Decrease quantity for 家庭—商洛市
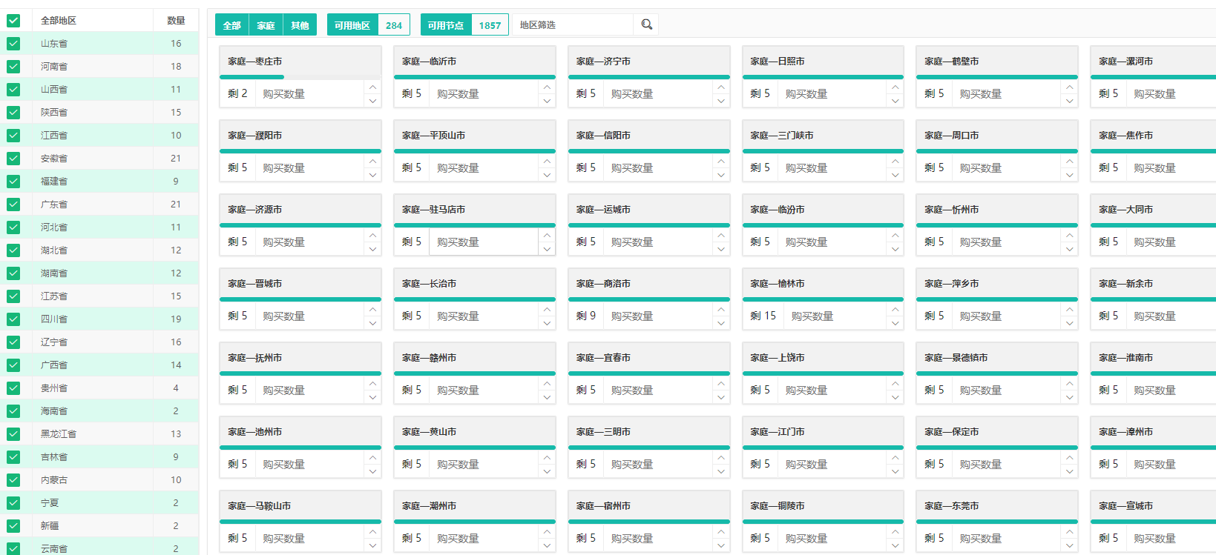The height and width of the screenshot is (555, 1216). pos(721,323)
